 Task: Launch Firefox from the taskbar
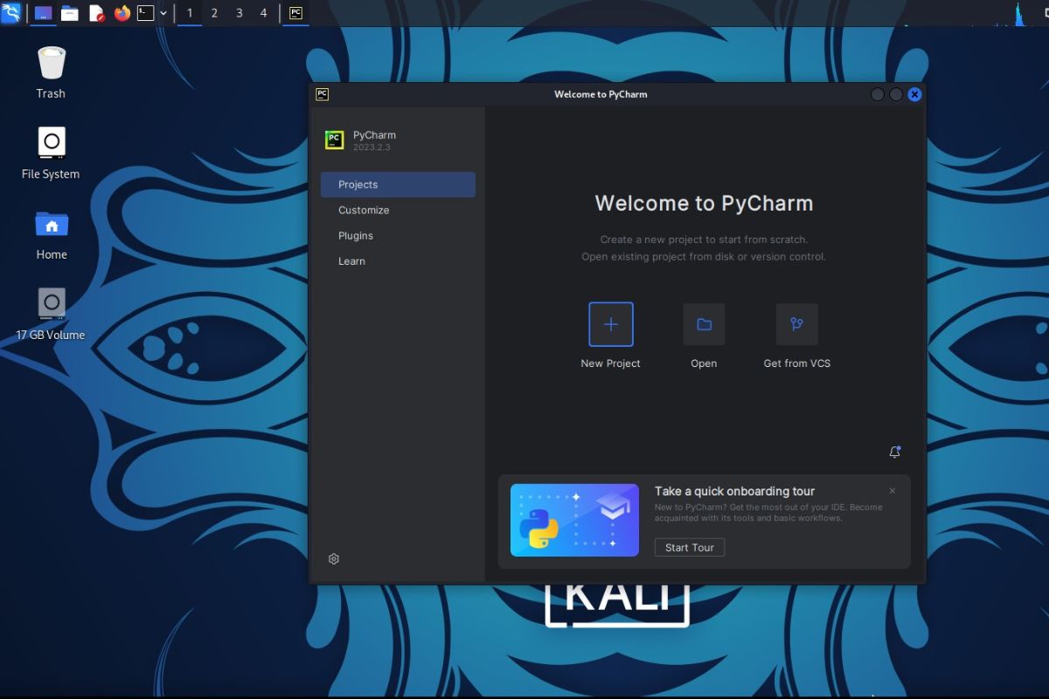tap(121, 13)
